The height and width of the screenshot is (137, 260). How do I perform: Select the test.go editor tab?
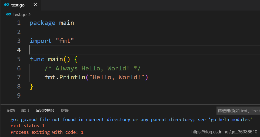click(21, 5)
